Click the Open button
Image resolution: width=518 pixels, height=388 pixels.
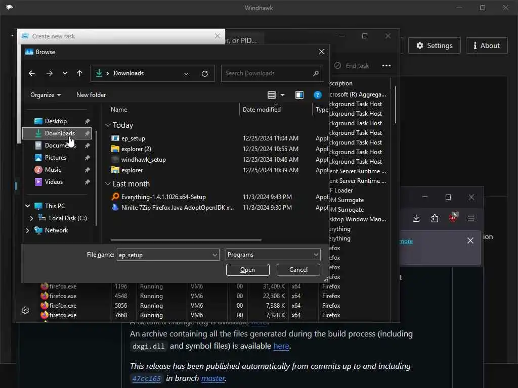coord(247,270)
